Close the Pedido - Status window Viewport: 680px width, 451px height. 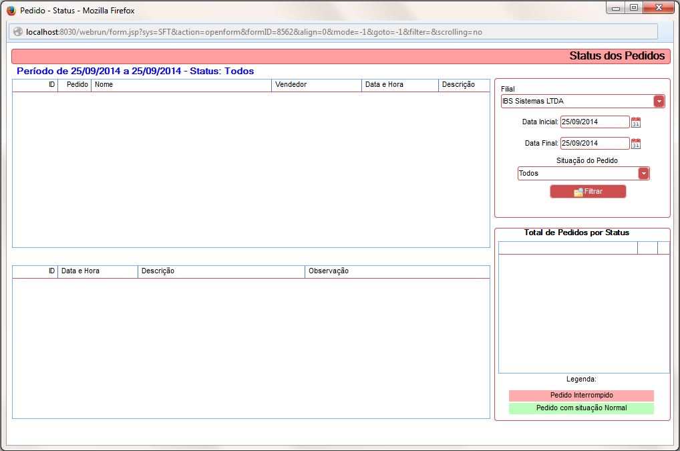click(659, 8)
